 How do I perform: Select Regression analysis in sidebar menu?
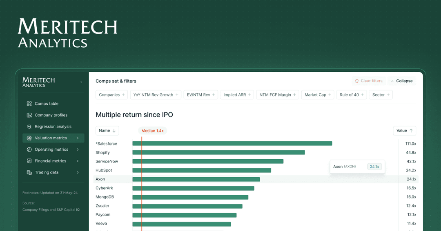53,127
